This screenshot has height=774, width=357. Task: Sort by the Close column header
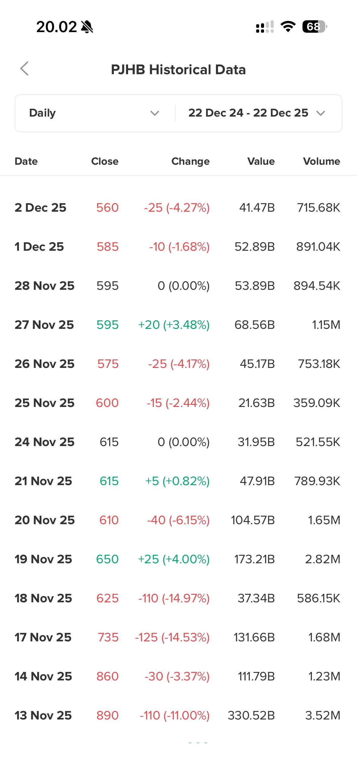click(105, 161)
